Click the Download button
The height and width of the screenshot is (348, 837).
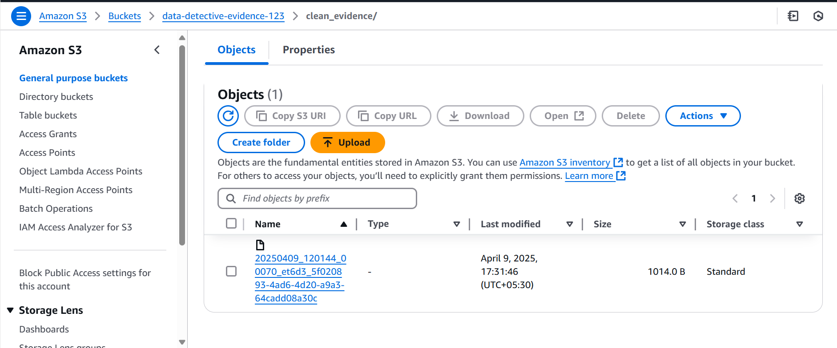point(480,116)
